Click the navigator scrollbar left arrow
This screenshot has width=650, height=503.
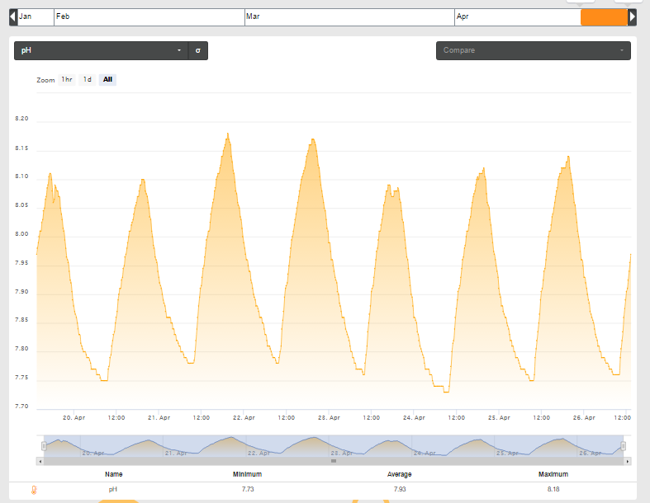click(40, 461)
